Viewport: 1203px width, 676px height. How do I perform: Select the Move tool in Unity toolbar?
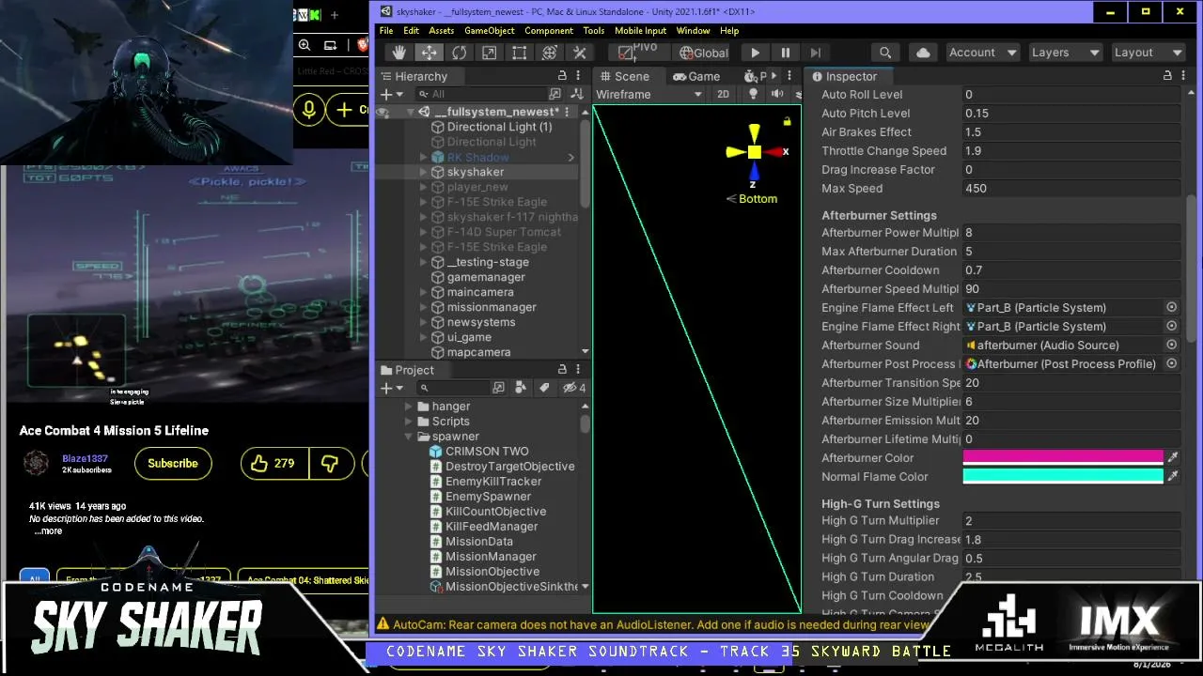point(429,54)
